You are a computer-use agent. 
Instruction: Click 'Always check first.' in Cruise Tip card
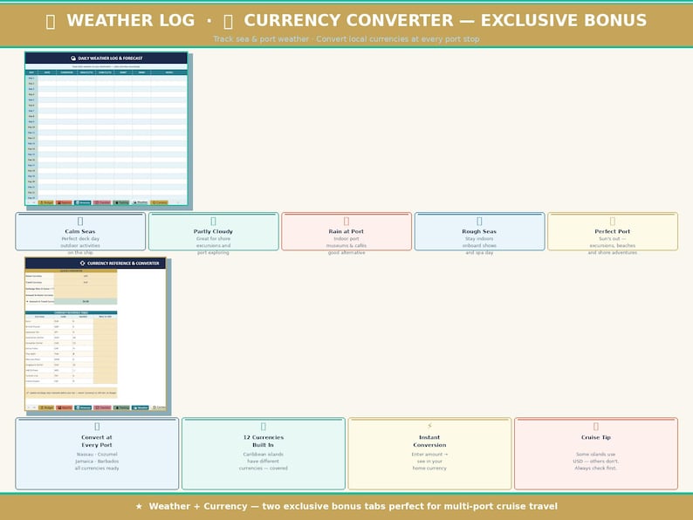[x=596, y=468]
